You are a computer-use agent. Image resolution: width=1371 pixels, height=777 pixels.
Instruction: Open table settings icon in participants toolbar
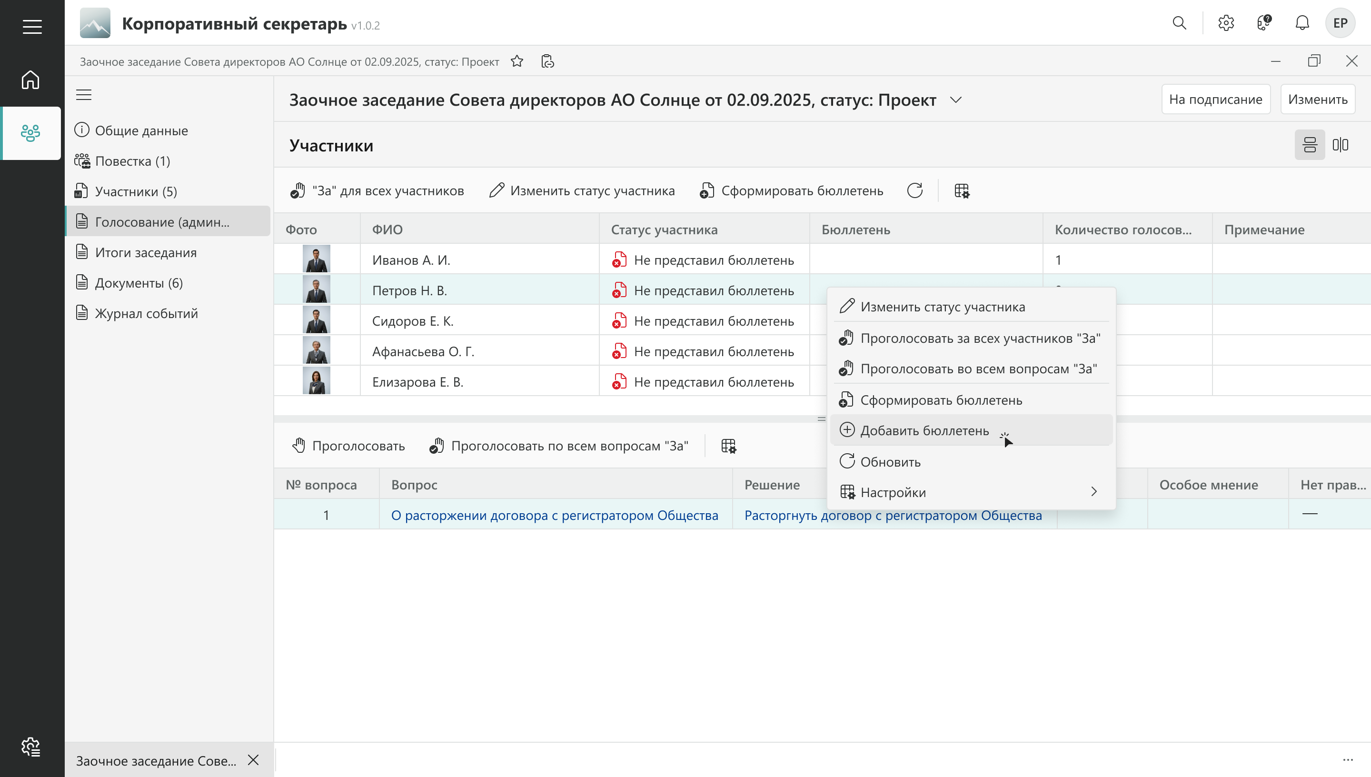coord(962,190)
